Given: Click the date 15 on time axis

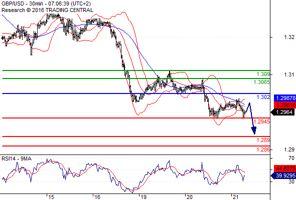Looking at the screenshot, I should (x=51, y=197).
